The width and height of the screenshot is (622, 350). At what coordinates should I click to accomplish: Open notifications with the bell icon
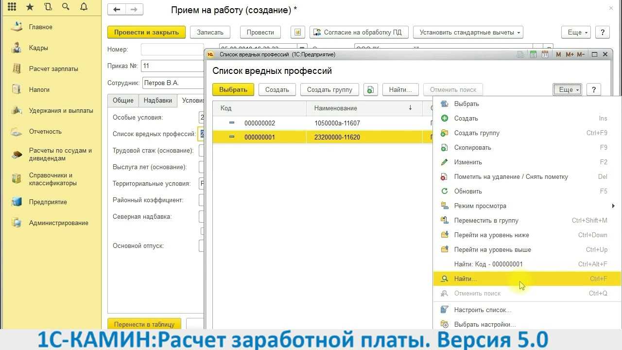(x=83, y=7)
